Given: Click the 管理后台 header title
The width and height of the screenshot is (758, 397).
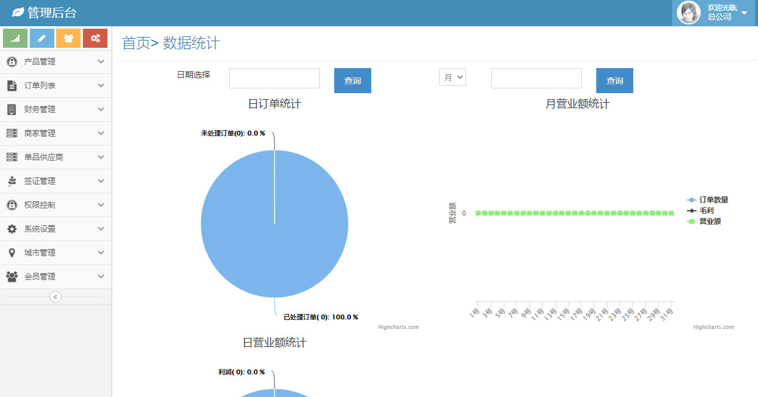Looking at the screenshot, I should point(52,13).
